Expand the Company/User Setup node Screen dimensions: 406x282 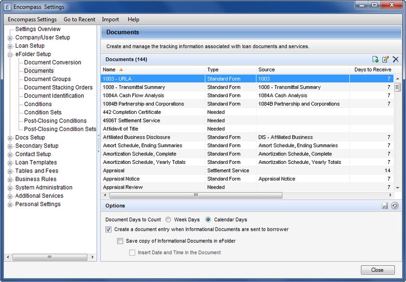coord(10,38)
